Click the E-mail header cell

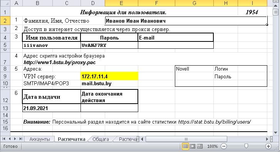point(176,38)
